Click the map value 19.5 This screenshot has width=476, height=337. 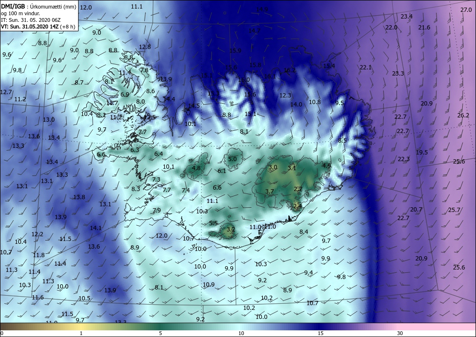[422, 152]
